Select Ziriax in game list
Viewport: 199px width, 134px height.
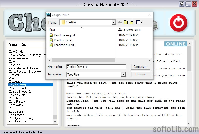(12, 78)
